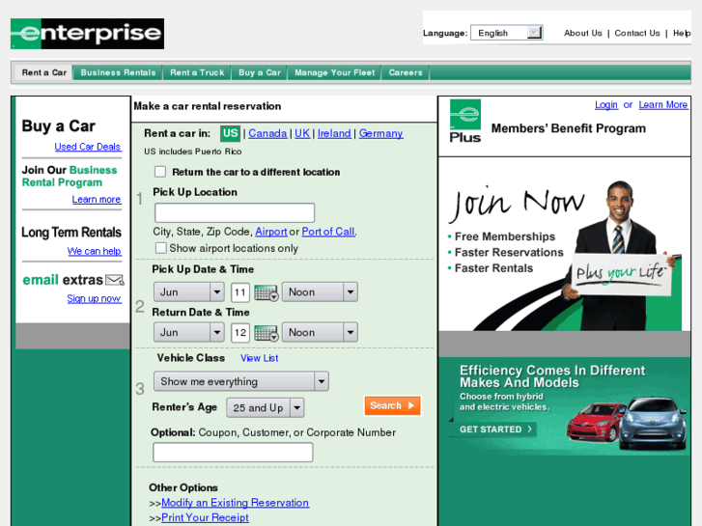
Task: Select the Careers tab
Action: [406, 72]
